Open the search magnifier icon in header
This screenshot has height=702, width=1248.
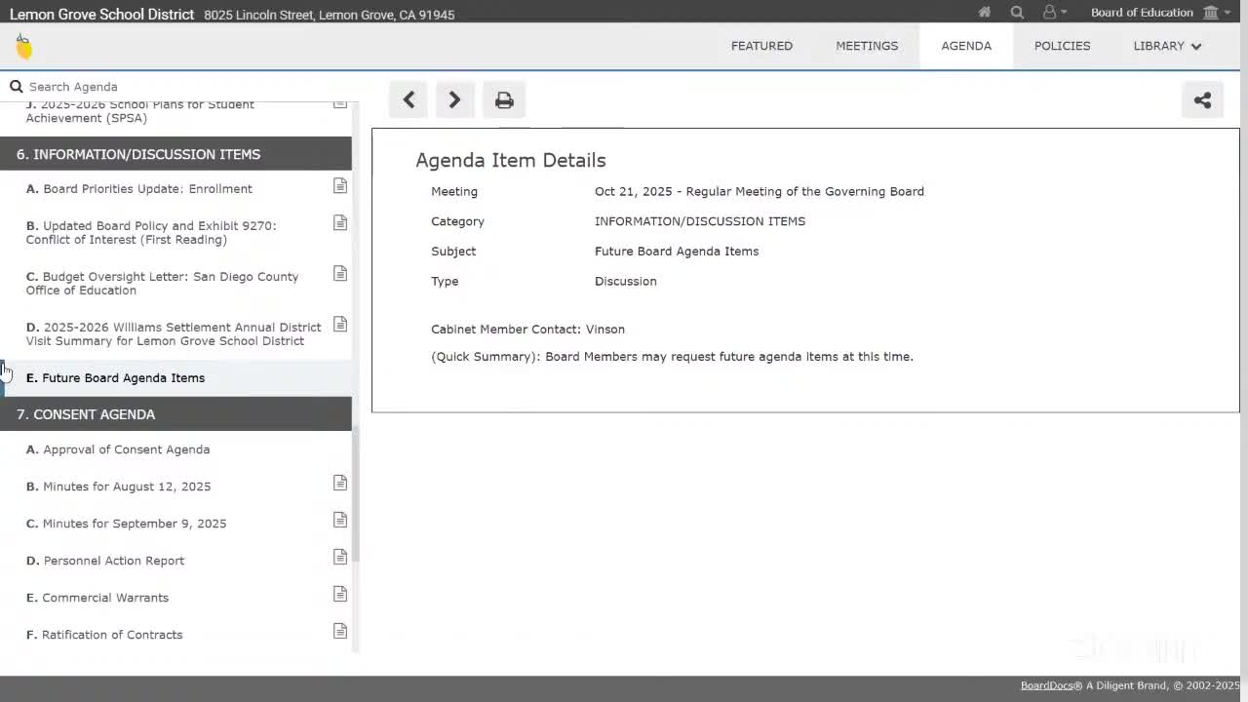pos(1017,13)
